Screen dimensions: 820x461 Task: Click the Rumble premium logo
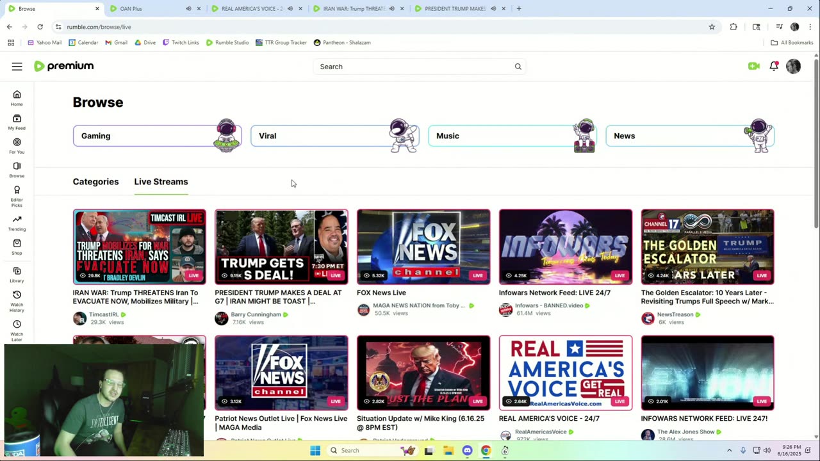click(x=63, y=66)
